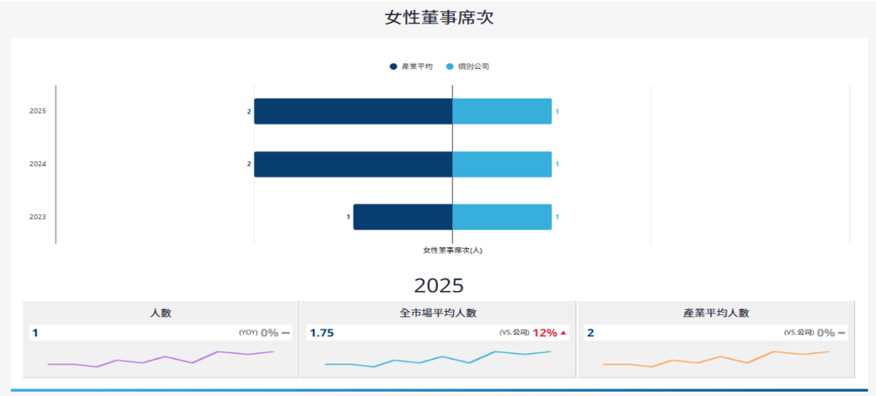The image size is (876, 396).
Task: Click the 女性董事席次 page title
Action: click(x=439, y=18)
